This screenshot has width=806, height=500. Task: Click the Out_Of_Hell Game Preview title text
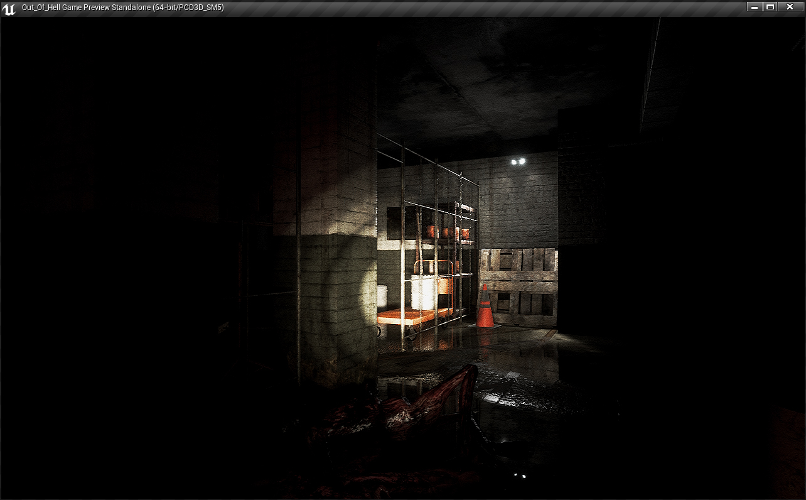click(122, 8)
